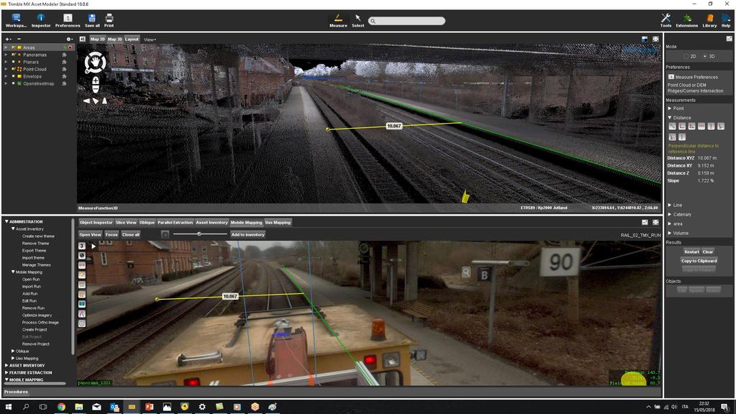
Task: Open the Help icon
Action: [x=726, y=20]
